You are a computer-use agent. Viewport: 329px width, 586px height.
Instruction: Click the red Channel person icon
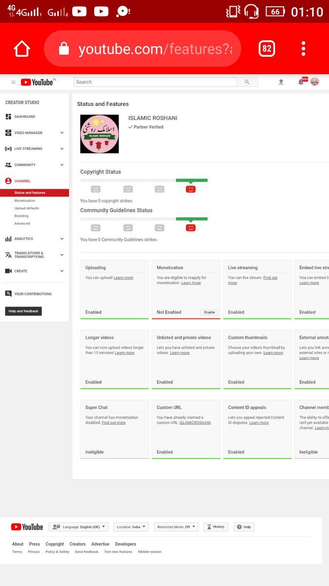point(8,181)
